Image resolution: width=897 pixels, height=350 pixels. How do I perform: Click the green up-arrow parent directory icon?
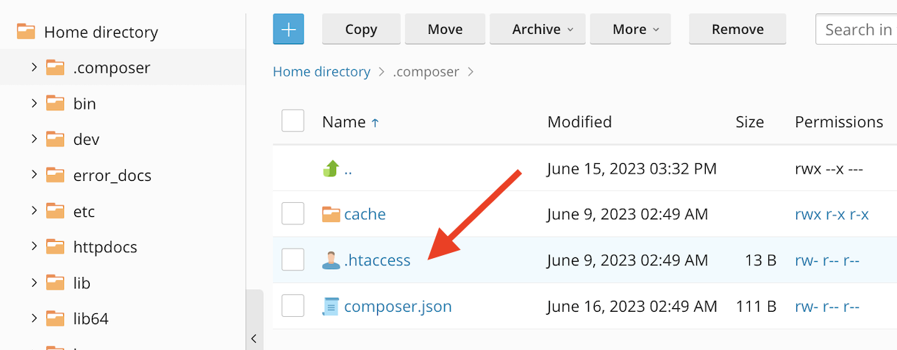point(331,169)
